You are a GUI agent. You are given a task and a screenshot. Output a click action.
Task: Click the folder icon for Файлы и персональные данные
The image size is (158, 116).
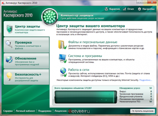62,45
